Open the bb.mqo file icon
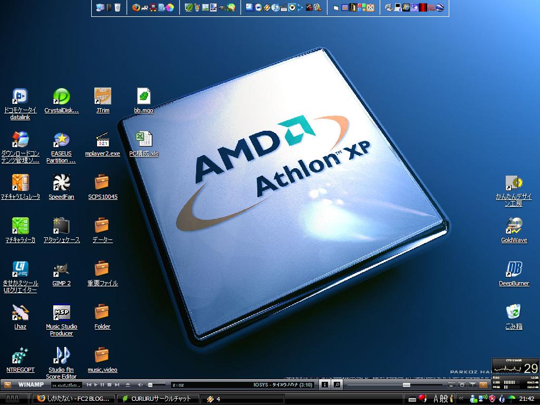 143,101
